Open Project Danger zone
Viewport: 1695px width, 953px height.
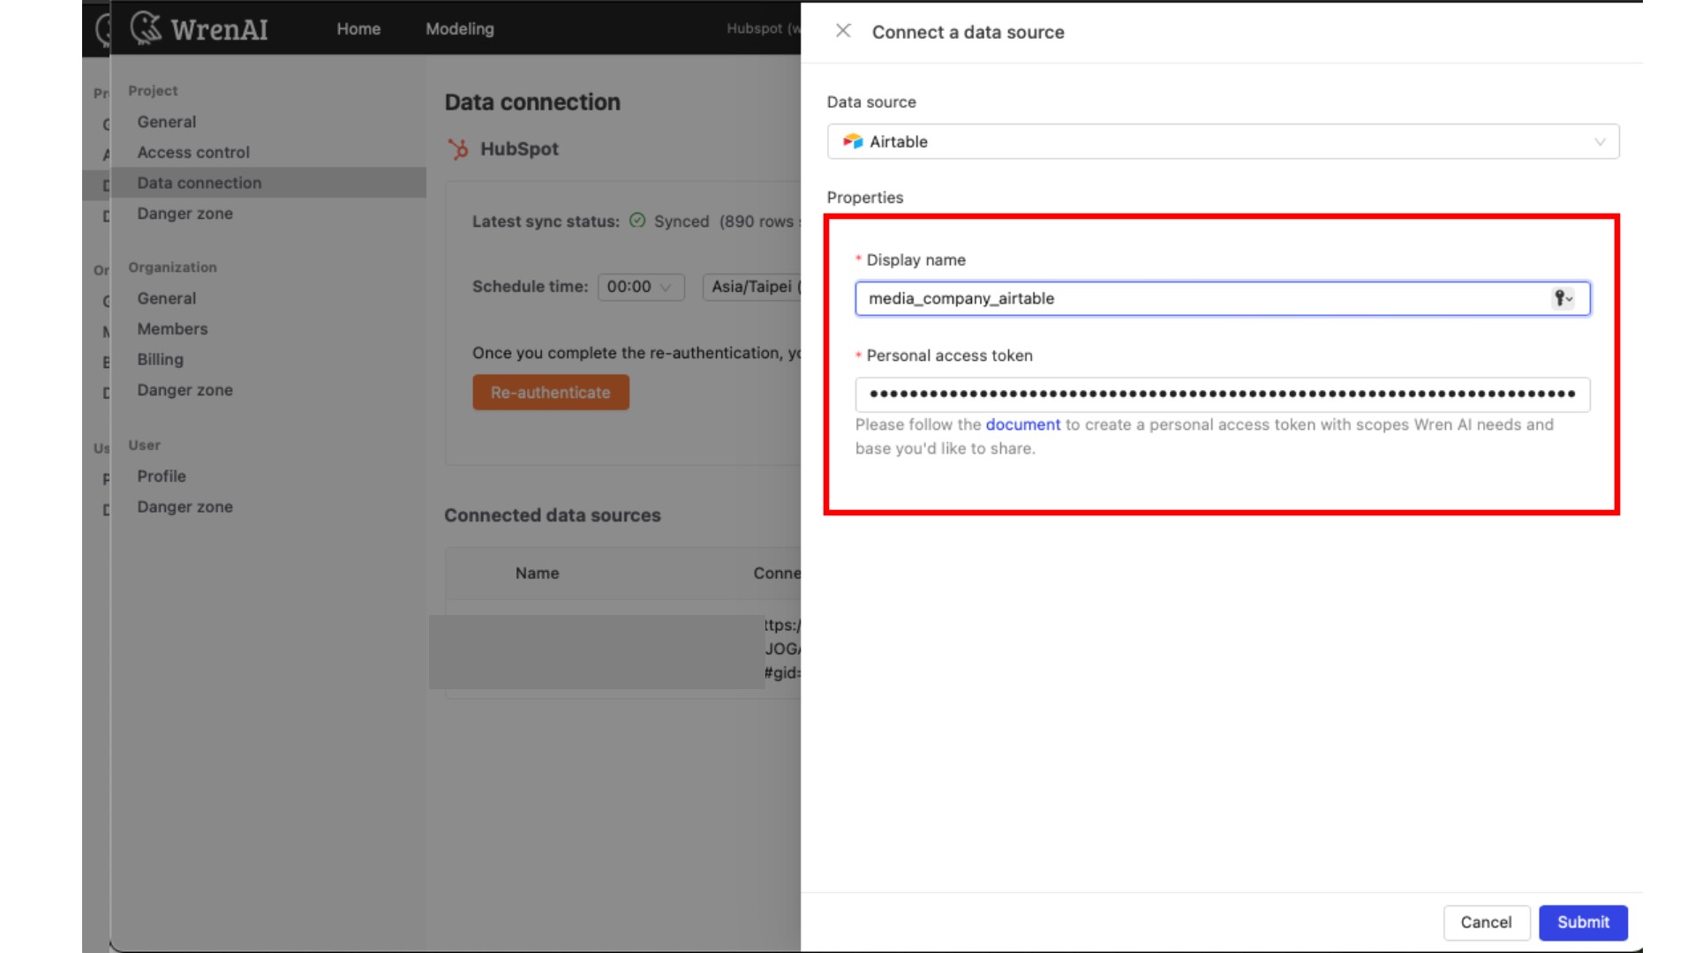[185, 214]
